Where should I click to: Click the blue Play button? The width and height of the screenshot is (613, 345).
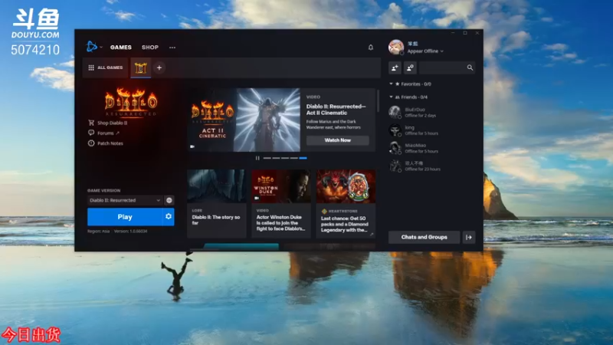tap(125, 217)
